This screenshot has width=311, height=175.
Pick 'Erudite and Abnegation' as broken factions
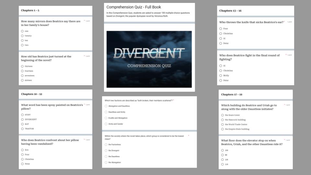pyautogui.click(x=106, y=118)
